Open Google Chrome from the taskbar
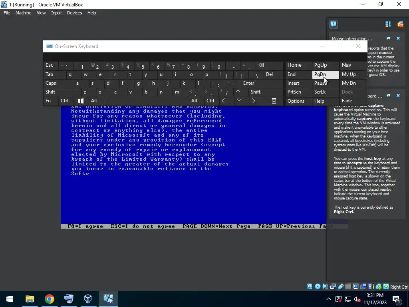The height and width of the screenshot is (307, 409). (x=49, y=299)
